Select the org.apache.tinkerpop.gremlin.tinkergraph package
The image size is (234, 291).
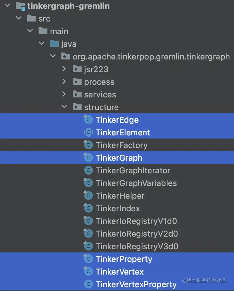(151, 57)
